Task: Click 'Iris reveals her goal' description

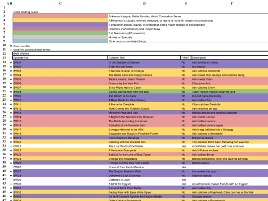Action: point(204,171)
